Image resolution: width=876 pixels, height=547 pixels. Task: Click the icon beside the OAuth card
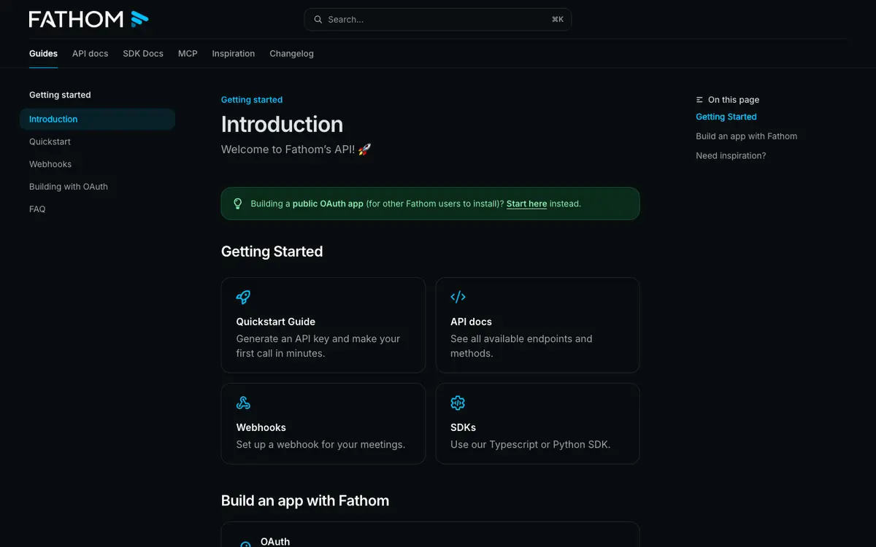tap(245, 543)
